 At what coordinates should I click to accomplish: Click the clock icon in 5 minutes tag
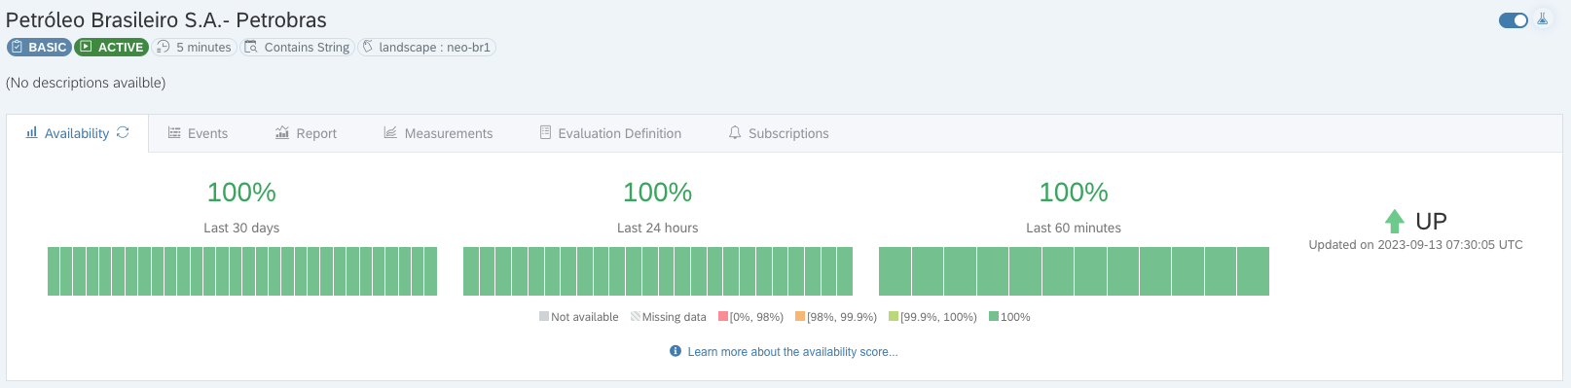pyautogui.click(x=164, y=47)
